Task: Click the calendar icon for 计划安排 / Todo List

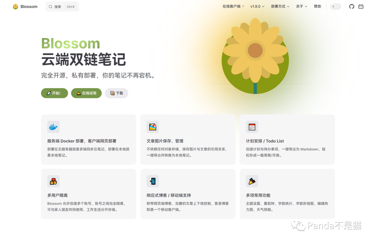Action: (252, 127)
